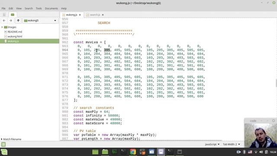Click the SEARCH heading comment text
Image resolution: width=277 pixels, height=156 pixels.
[104, 23]
